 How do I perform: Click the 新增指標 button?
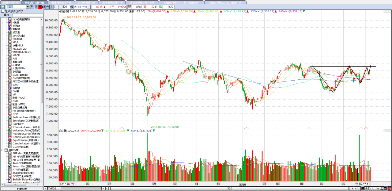(21, 189)
